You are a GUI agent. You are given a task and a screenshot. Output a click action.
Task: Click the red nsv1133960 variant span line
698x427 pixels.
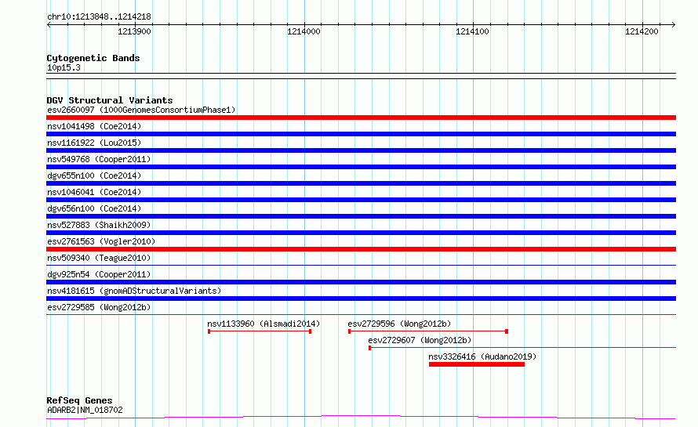click(x=260, y=331)
